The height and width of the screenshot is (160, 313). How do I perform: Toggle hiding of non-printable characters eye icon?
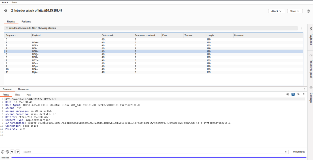288,95
